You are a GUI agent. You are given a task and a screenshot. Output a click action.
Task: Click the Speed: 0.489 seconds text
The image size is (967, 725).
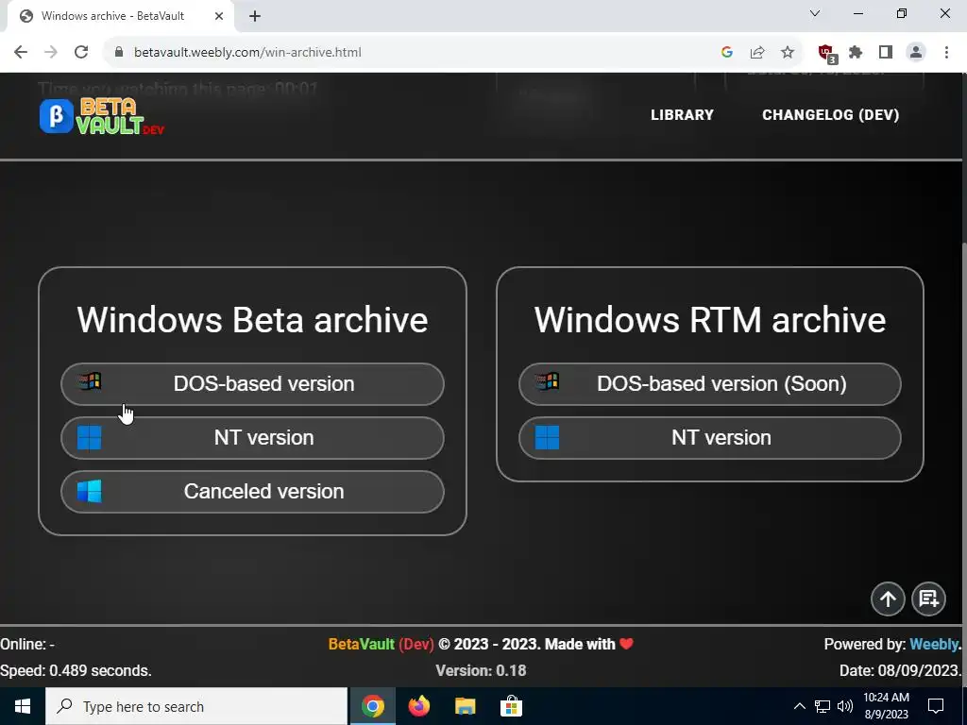(x=76, y=671)
